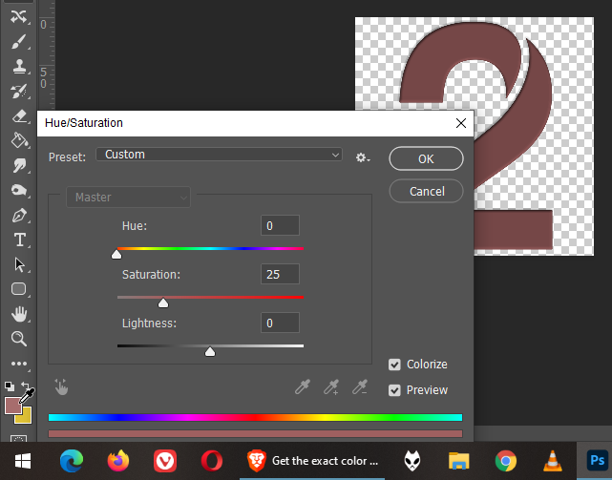The height and width of the screenshot is (480, 612).
Task: Select the Clone Stamp tool
Action: [x=19, y=67]
